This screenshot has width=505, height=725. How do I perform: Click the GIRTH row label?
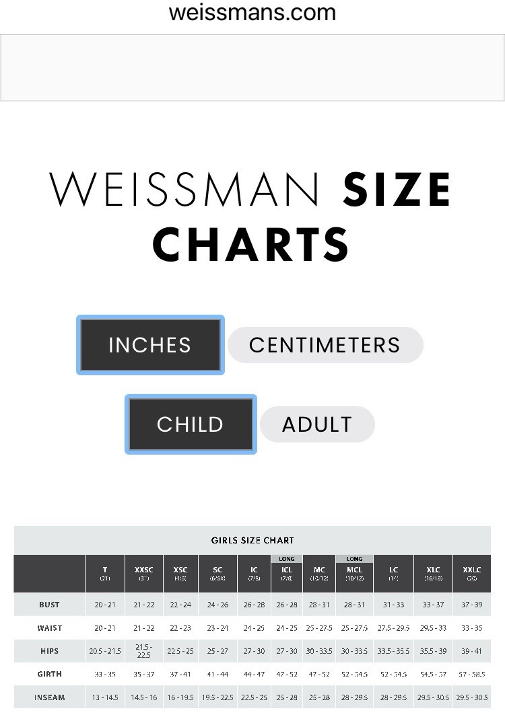(x=49, y=674)
